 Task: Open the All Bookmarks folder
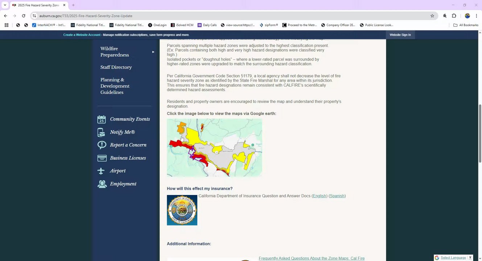coord(466,25)
